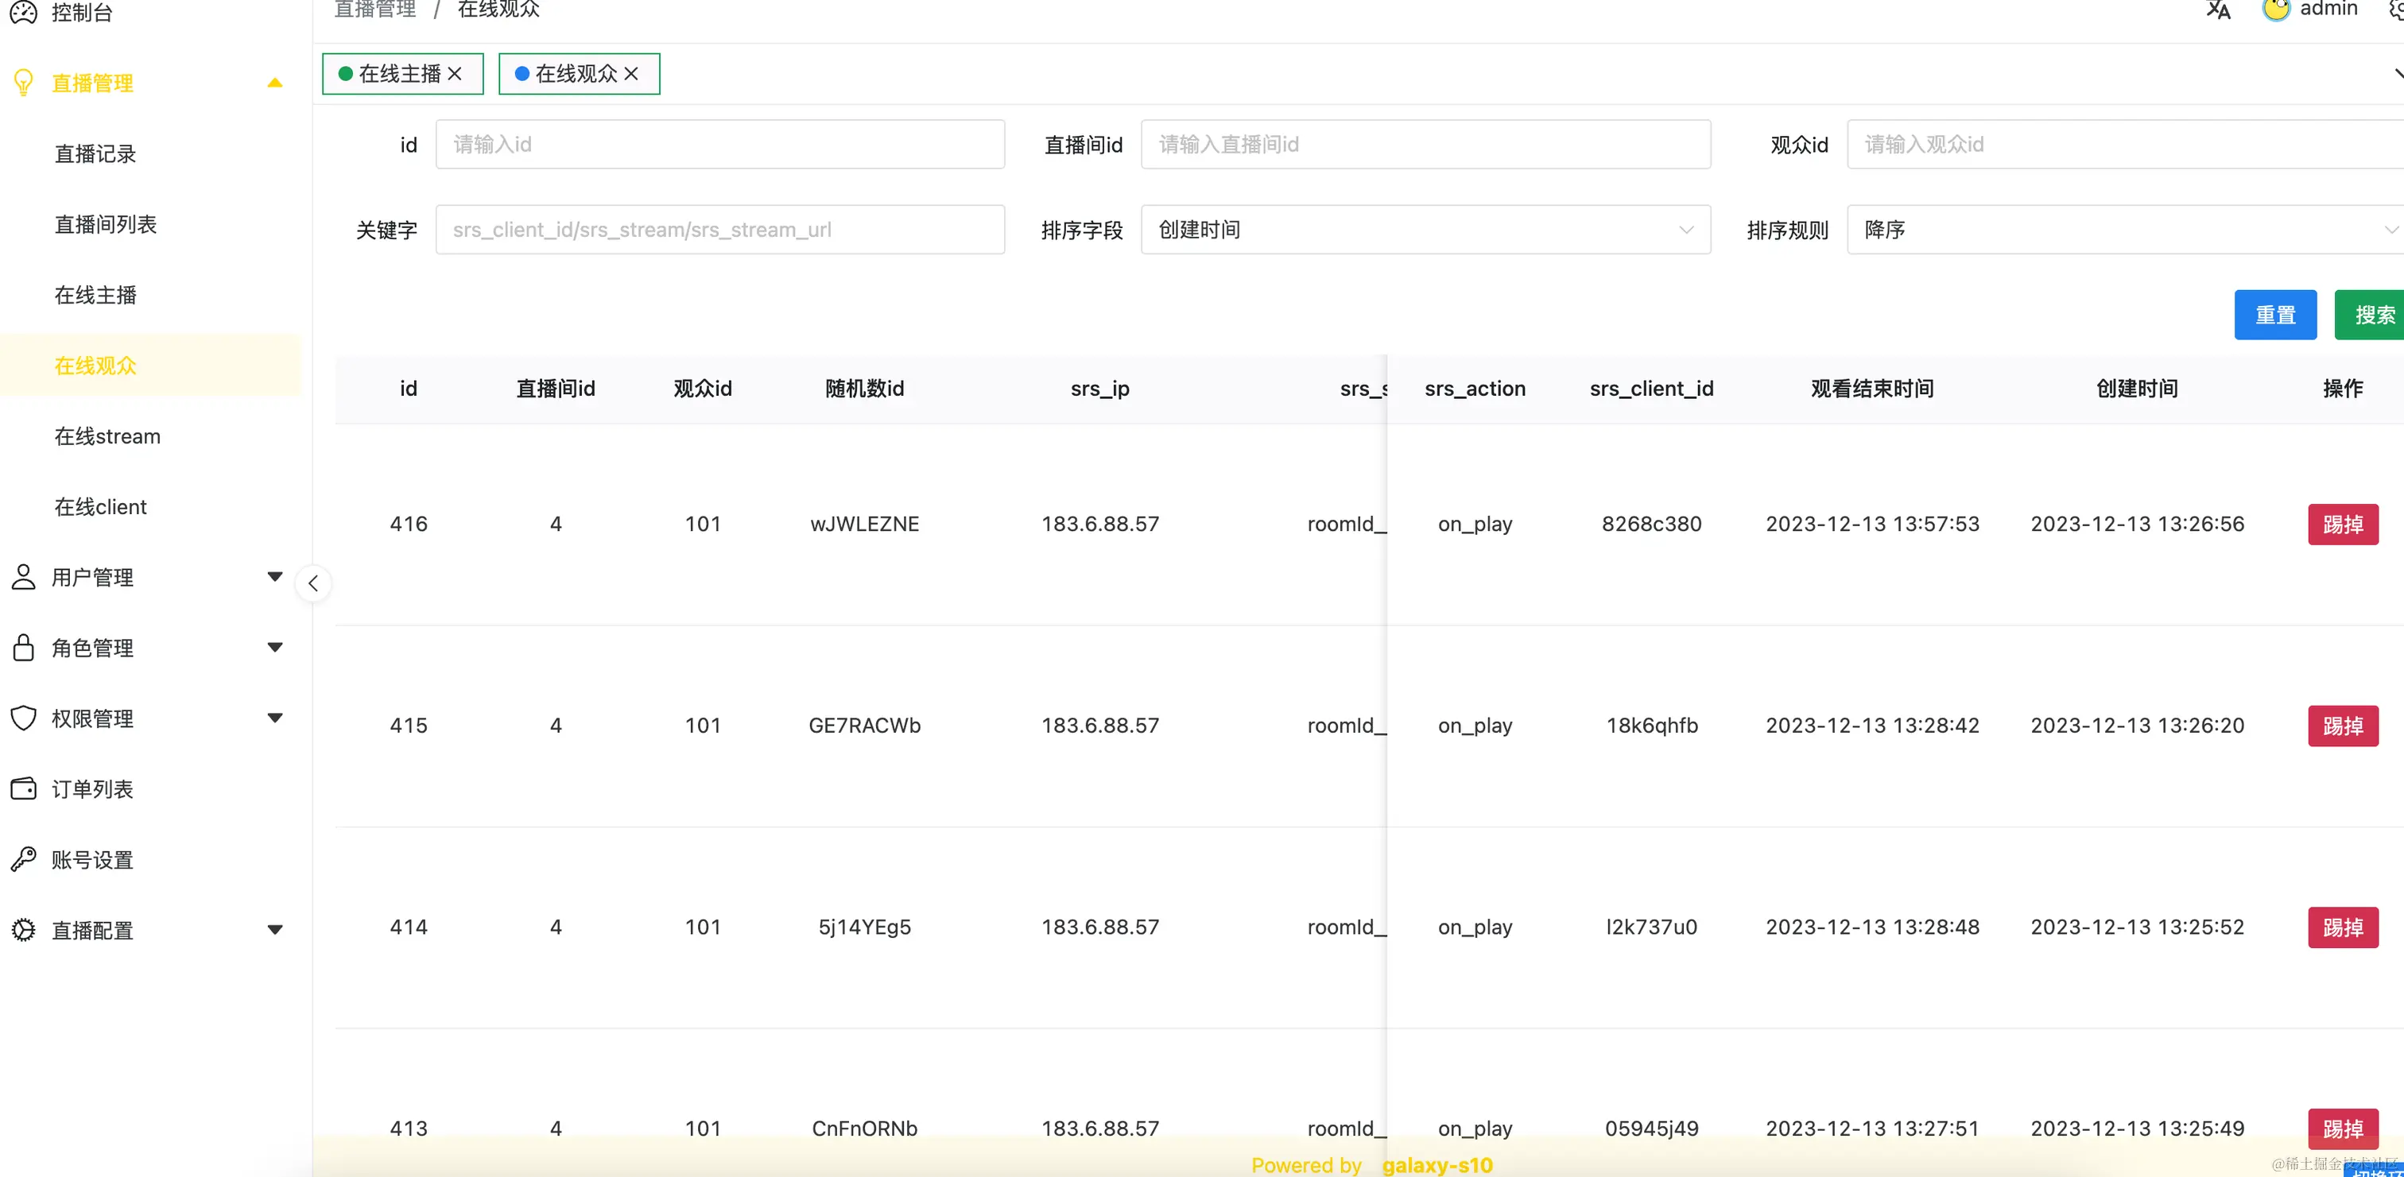Focus the 关键字 input field
This screenshot has width=2404, height=1177.
pos(719,230)
